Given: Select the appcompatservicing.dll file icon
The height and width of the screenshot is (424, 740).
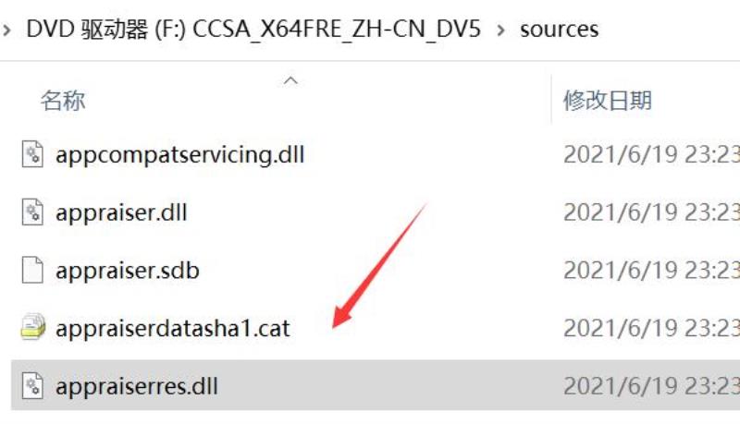Looking at the screenshot, I should [x=32, y=154].
